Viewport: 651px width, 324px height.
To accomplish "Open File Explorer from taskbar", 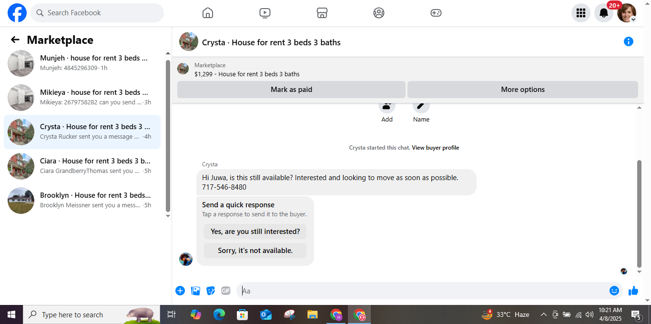I will click(x=313, y=314).
